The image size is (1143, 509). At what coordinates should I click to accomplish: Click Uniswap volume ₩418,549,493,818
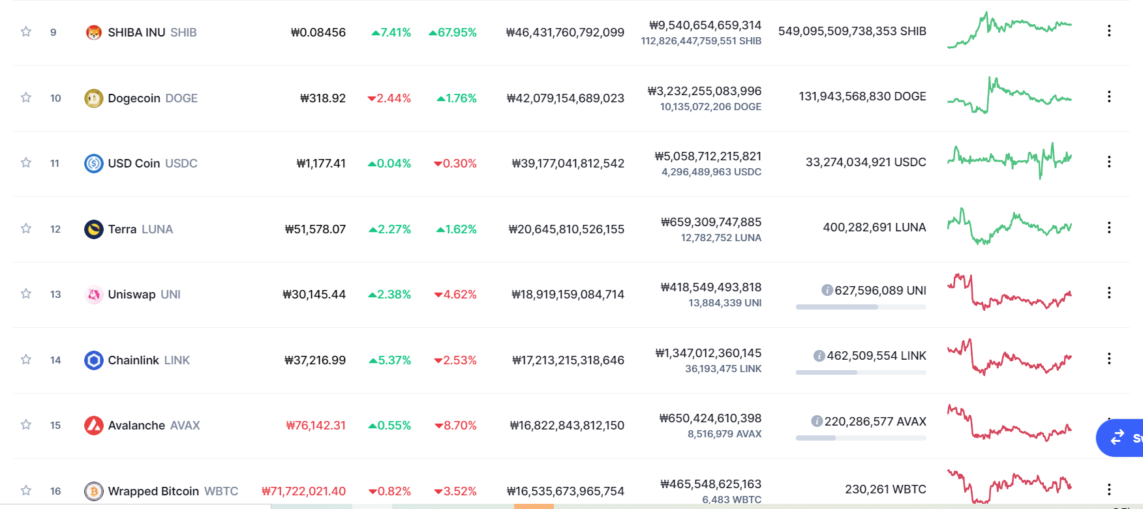pos(711,287)
